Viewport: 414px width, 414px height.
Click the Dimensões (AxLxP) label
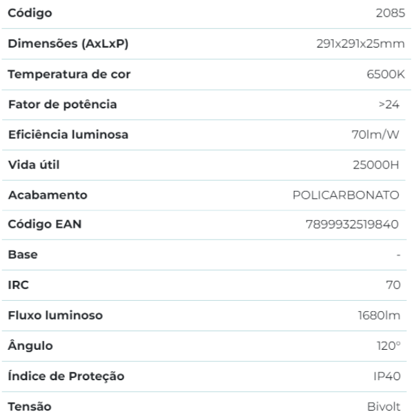(x=68, y=43)
